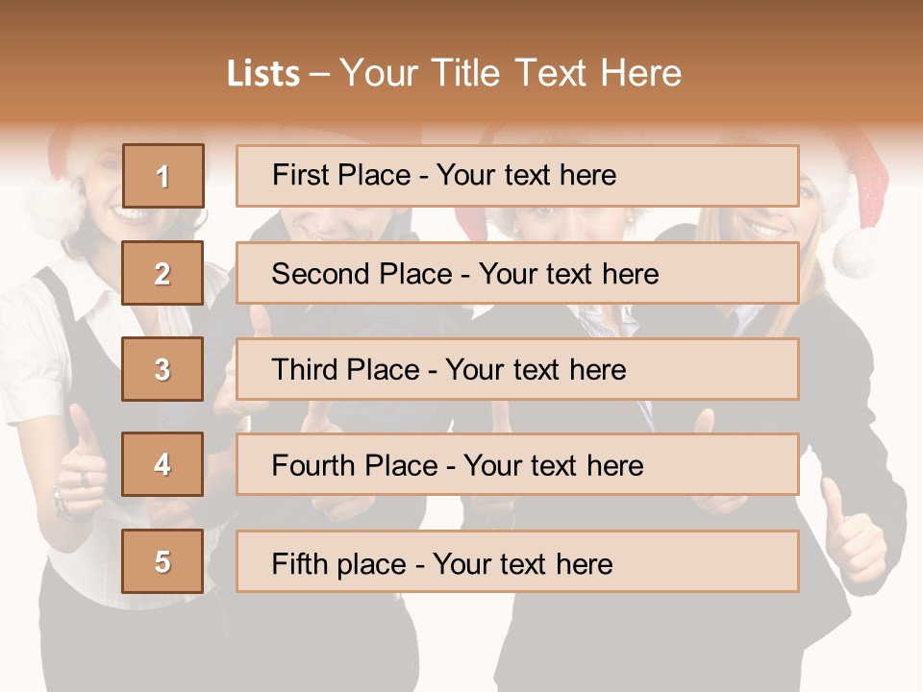The width and height of the screenshot is (923, 692).
Task: Click the Your Title Text Here heading
Action: click(511, 74)
